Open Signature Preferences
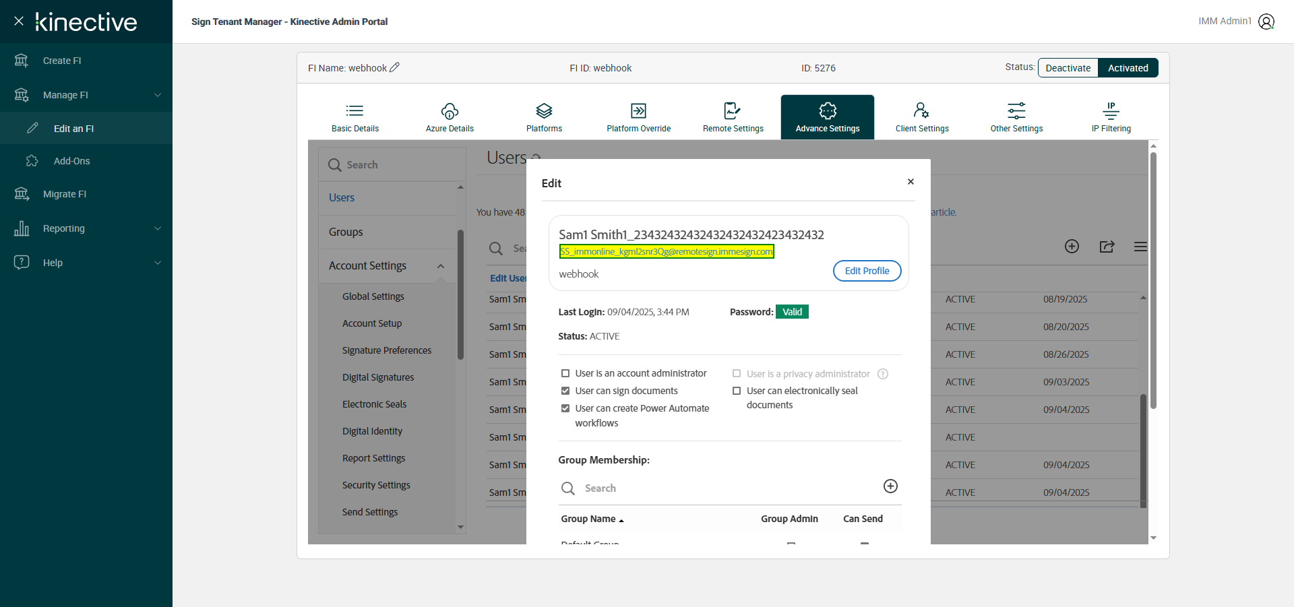 [x=387, y=350]
